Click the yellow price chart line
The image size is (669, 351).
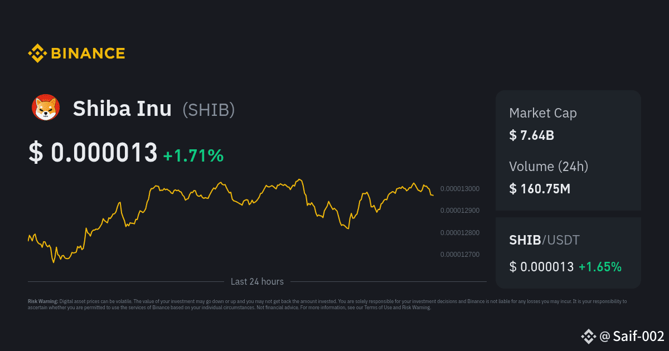click(231, 220)
